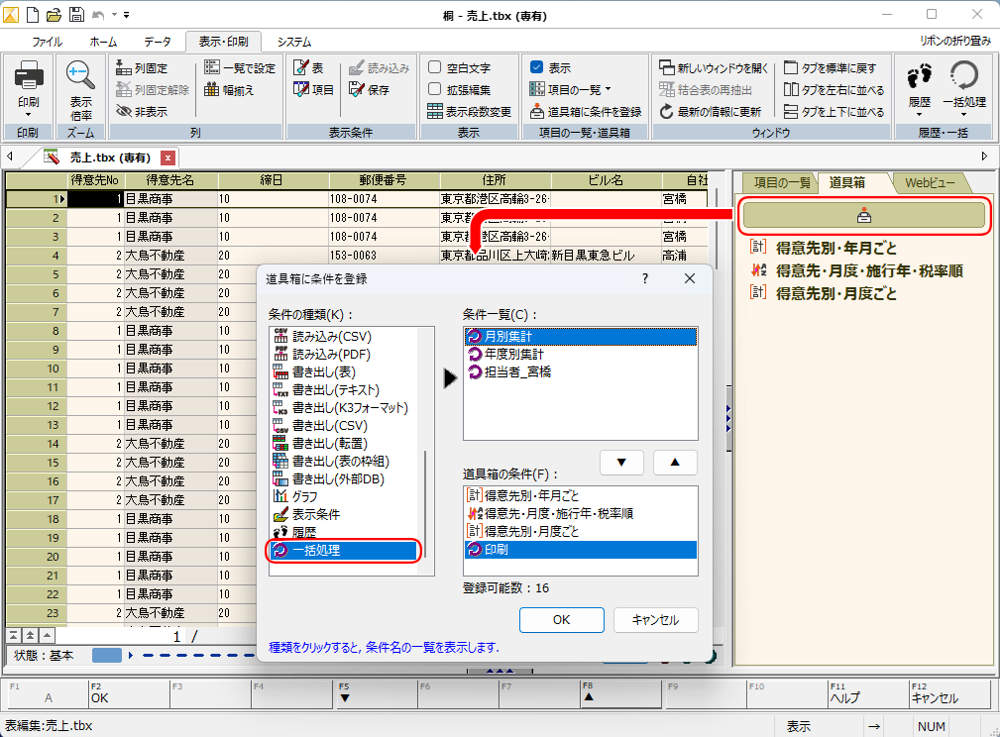1000x737 pixels.
Task: Select 年度別集計 in the condition list
Action: tap(512, 354)
